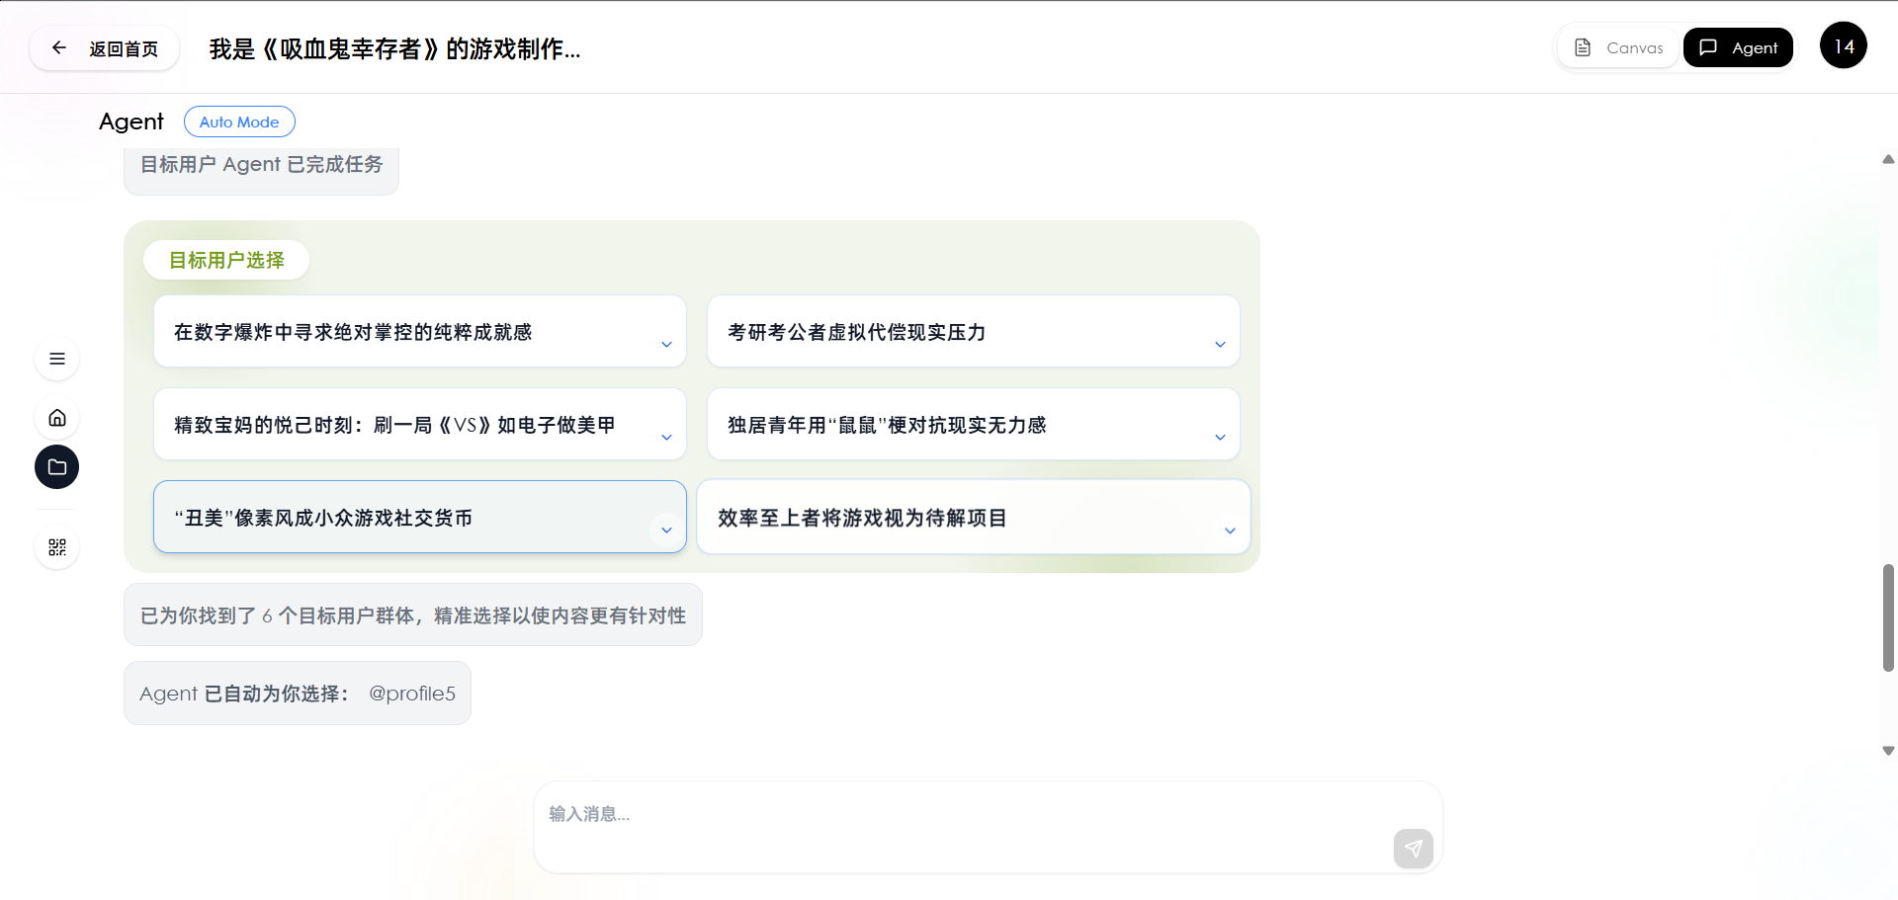Click the home icon in sidebar
This screenshot has height=900, width=1898.
(57, 418)
